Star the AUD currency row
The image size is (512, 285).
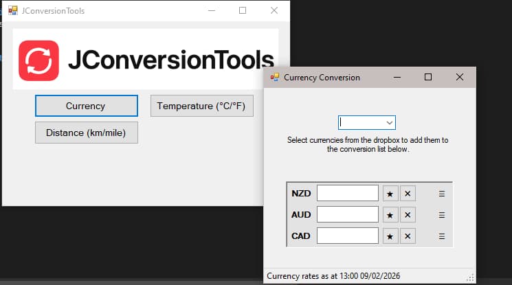click(390, 215)
